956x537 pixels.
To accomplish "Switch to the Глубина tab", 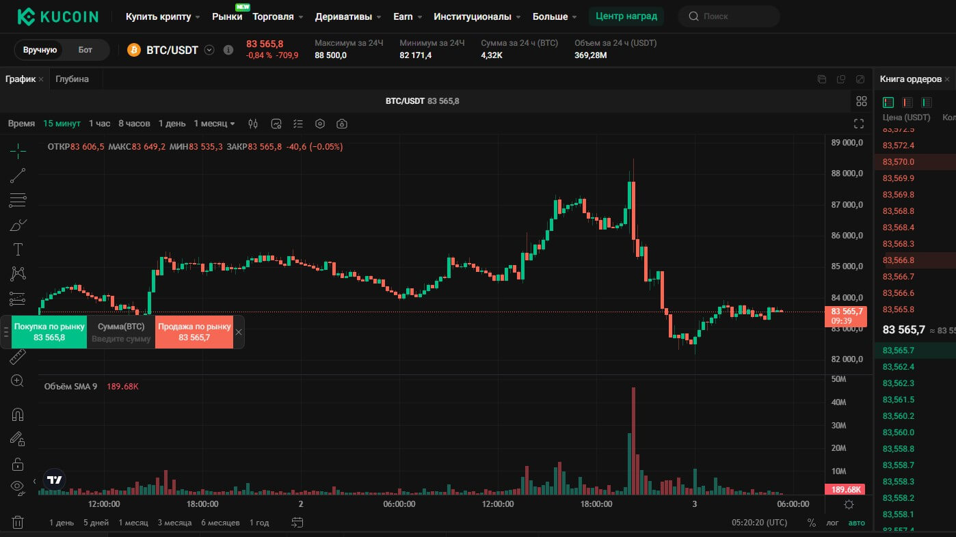I will coord(72,79).
